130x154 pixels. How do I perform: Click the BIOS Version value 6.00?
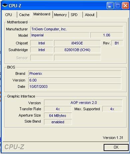tap(75, 80)
